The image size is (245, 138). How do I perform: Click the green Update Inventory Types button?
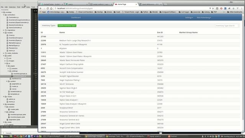67,26
